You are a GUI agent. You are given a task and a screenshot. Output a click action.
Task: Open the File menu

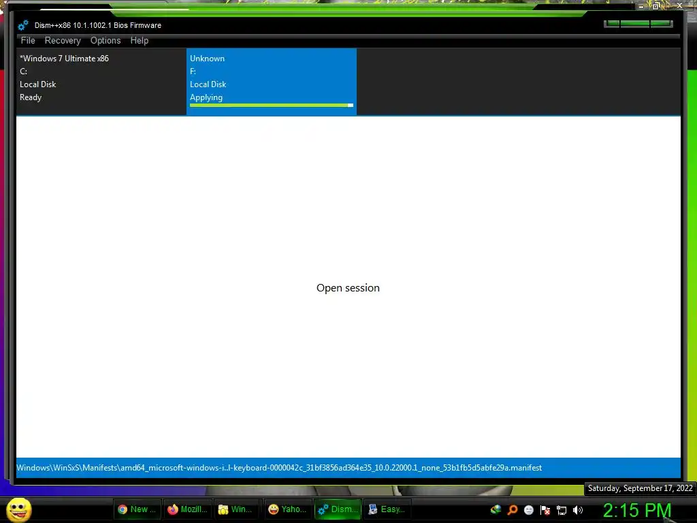coord(27,40)
